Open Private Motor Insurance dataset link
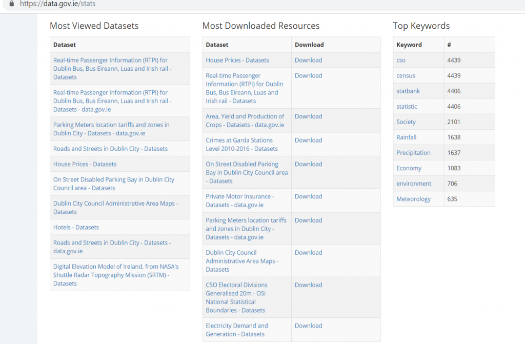Viewport: 525px width, 344px height. 240,200
